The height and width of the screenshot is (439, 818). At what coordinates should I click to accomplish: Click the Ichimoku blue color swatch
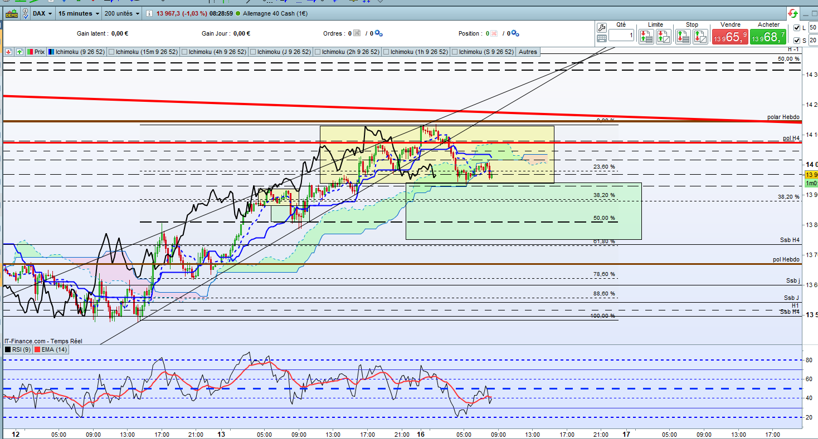click(51, 52)
